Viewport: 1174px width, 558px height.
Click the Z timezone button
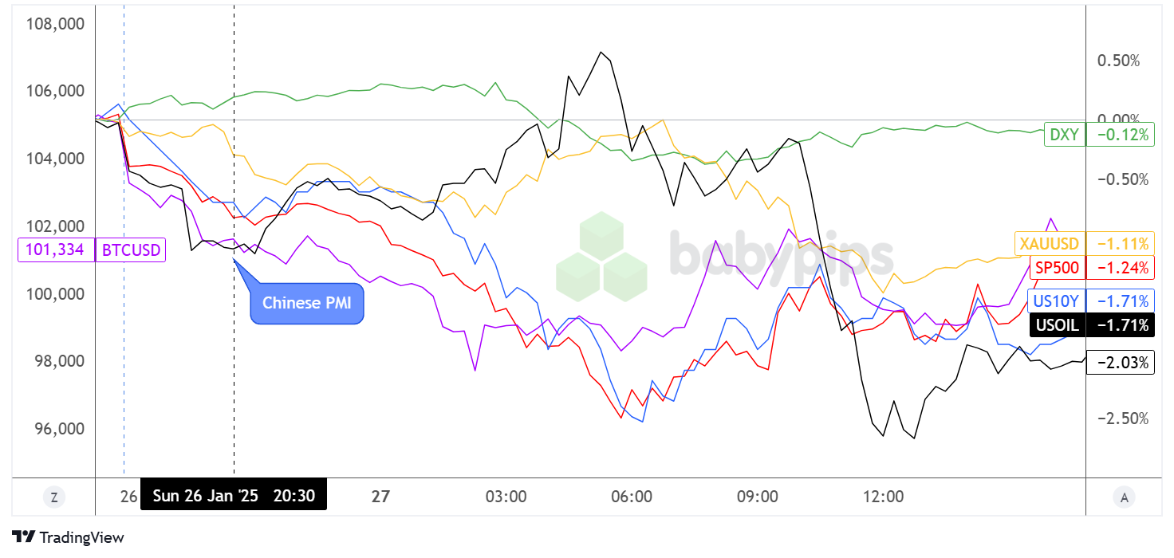coord(53,497)
